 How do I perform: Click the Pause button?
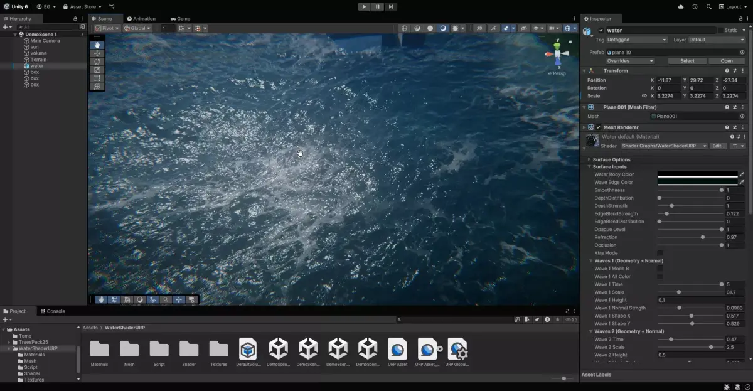[378, 6]
